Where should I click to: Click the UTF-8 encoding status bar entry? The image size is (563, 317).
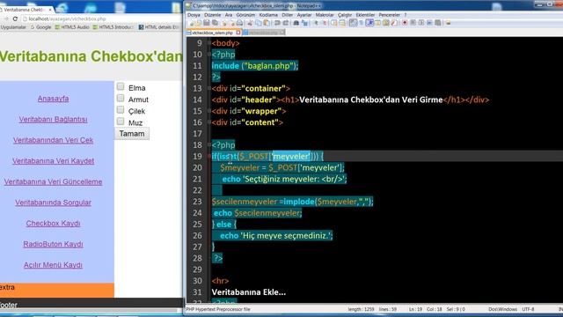(x=528, y=309)
